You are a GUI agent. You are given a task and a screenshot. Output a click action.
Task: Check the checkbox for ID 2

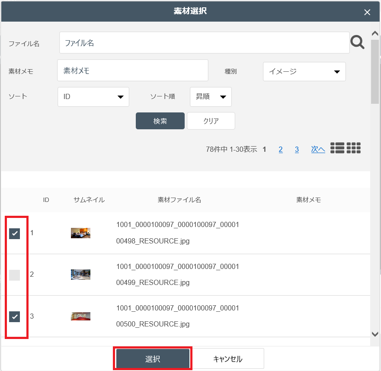click(x=15, y=275)
